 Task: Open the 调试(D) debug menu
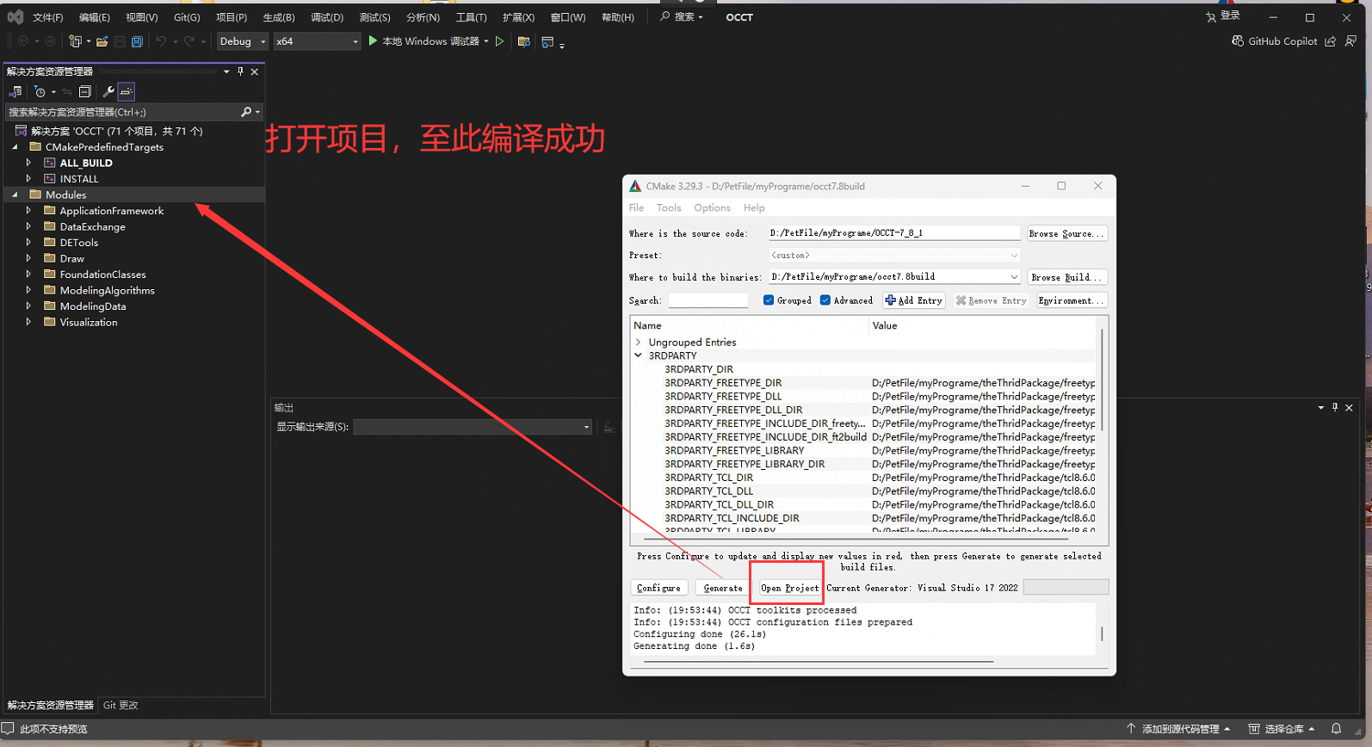tap(327, 17)
